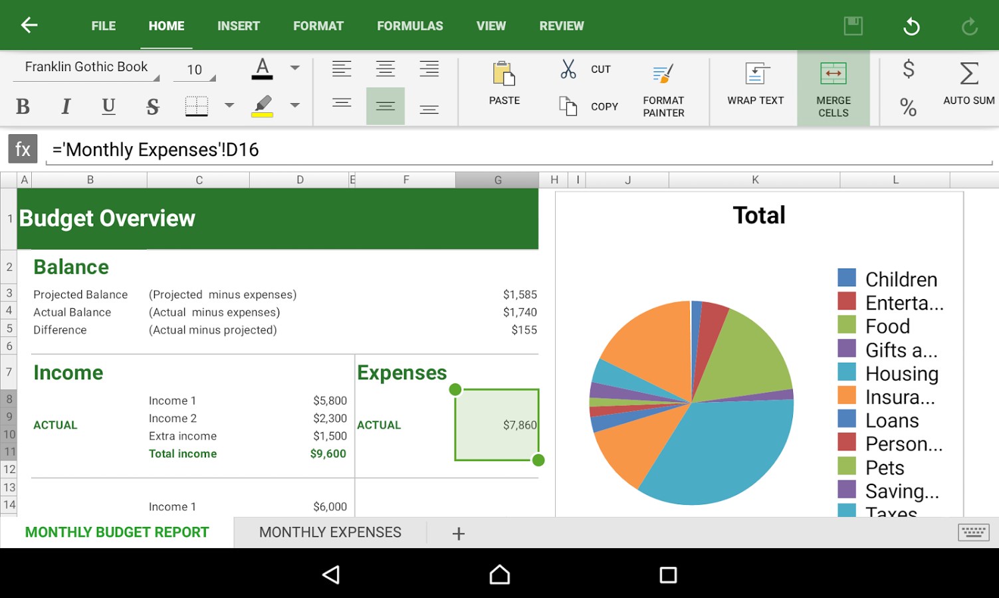This screenshot has height=598, width=999.
Task: Switch to the FORMULAS ribbon tab
Action: [409, 25]
